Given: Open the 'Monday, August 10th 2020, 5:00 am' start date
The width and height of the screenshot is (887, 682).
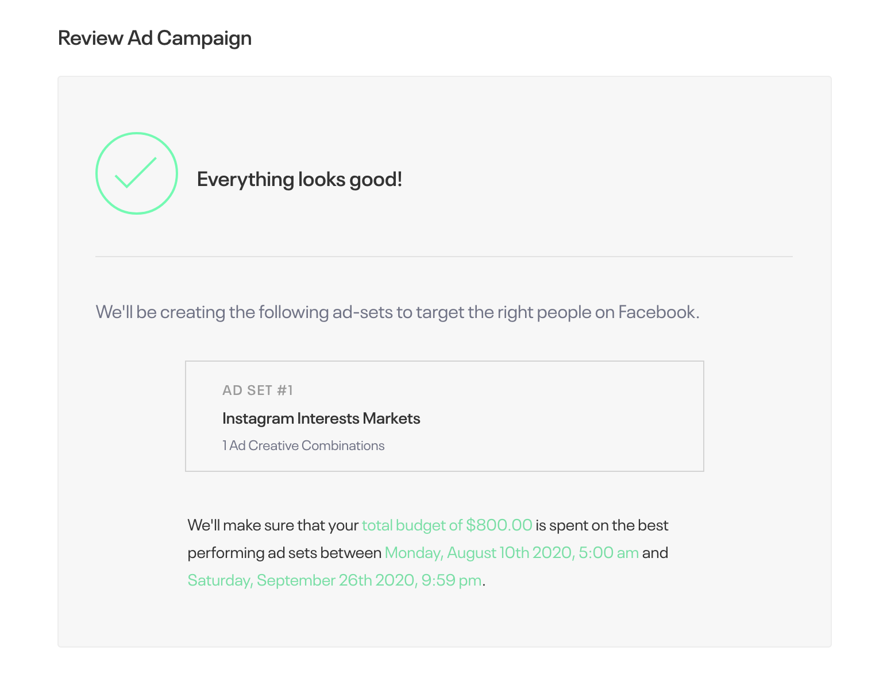Looking at the screenshot, I should tap(512, 553).
